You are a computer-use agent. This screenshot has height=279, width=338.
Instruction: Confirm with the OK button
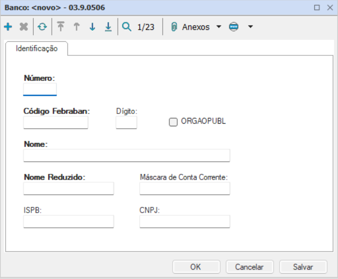[x=196, y=267]
